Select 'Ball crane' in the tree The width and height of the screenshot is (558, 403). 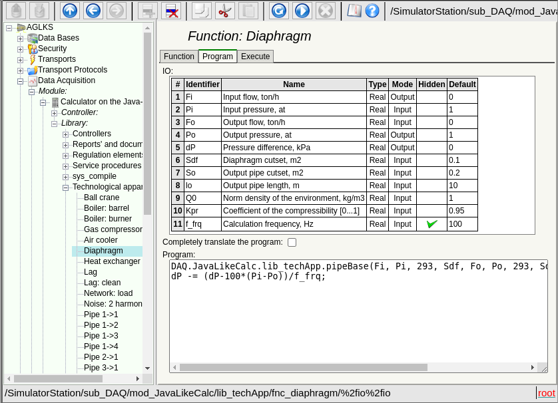[x=101, y=198]
